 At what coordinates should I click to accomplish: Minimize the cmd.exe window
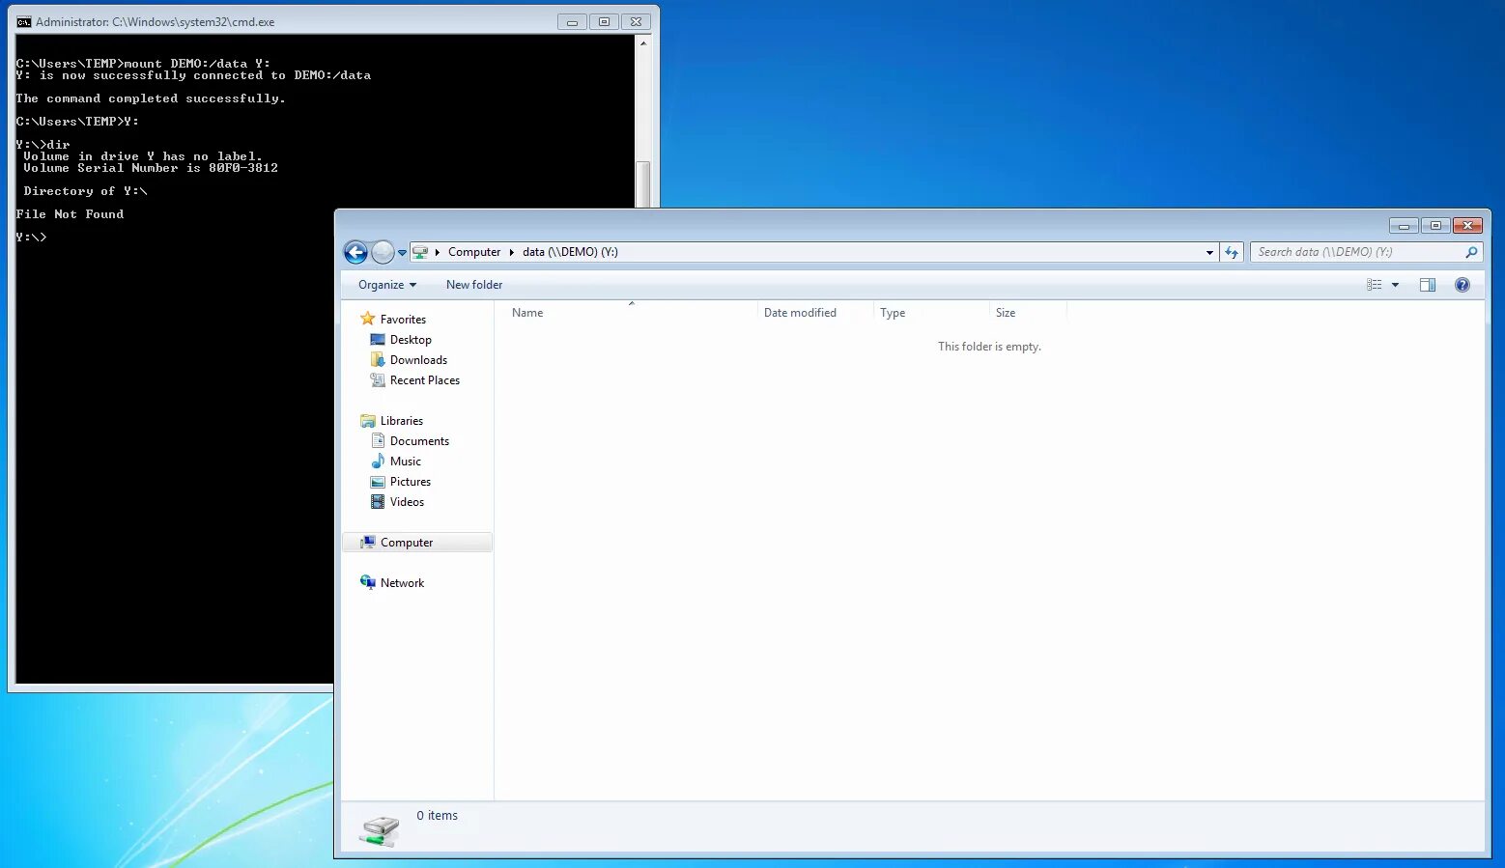click(572, 22)
